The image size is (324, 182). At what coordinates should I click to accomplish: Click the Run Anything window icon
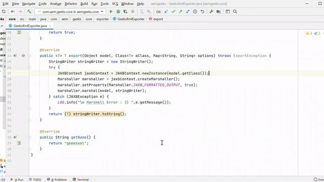[228, 12]
